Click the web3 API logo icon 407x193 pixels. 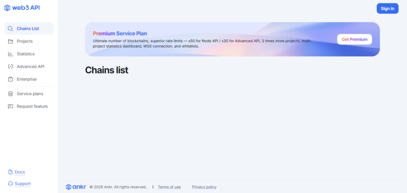pos(7,8)
